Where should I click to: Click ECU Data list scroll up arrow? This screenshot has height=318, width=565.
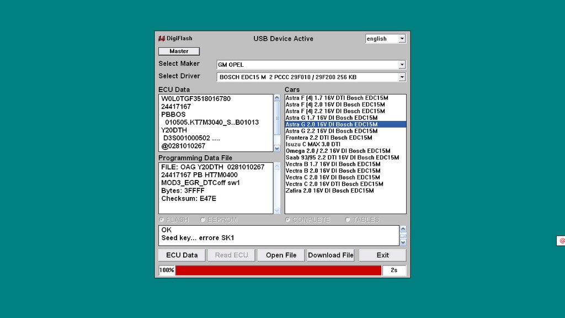point(277,98)
